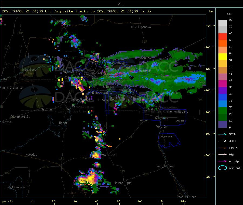Click the E_Escorial location label
The image size is (243, 205).
coord(100,93)
